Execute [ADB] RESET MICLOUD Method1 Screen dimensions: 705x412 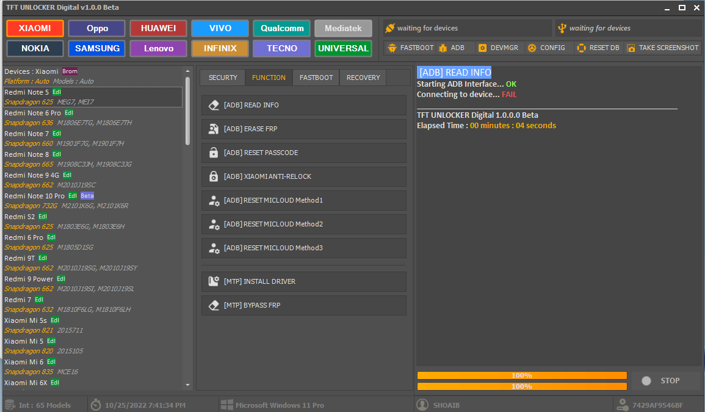303,200
